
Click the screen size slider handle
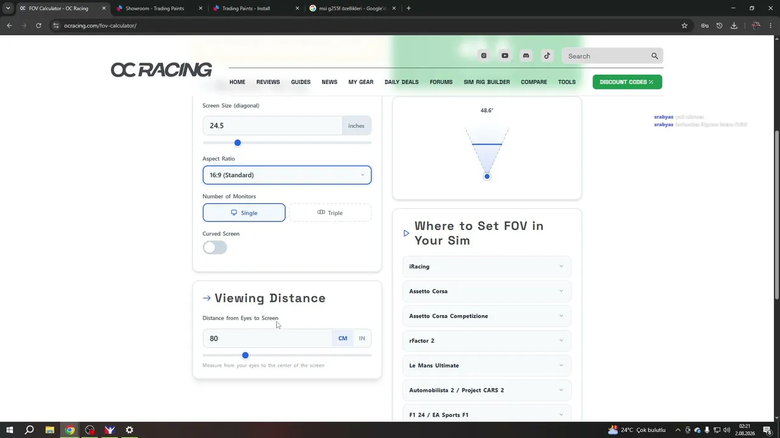(x=238, y=143)
